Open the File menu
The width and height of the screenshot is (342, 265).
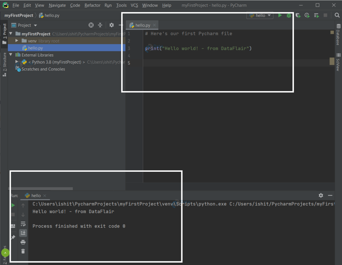click(16, 5)
